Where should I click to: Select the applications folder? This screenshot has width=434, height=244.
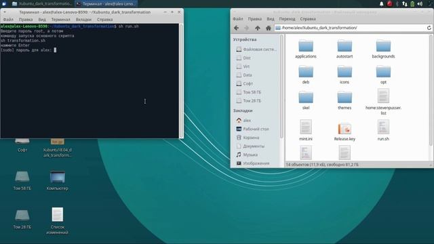click(306, 49)
